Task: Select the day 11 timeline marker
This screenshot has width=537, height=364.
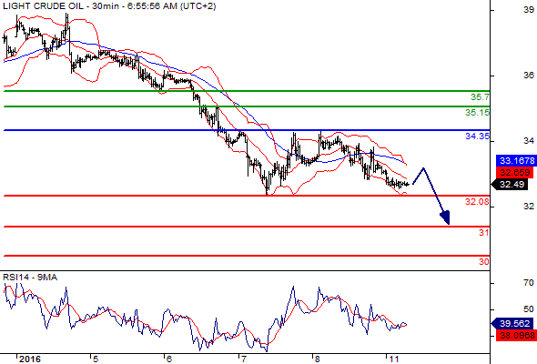Action: pyautogui.click(x=393, y=359)
